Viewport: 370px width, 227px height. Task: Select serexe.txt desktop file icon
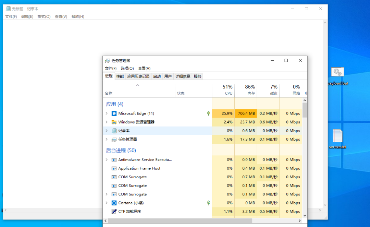coord(338,139)
